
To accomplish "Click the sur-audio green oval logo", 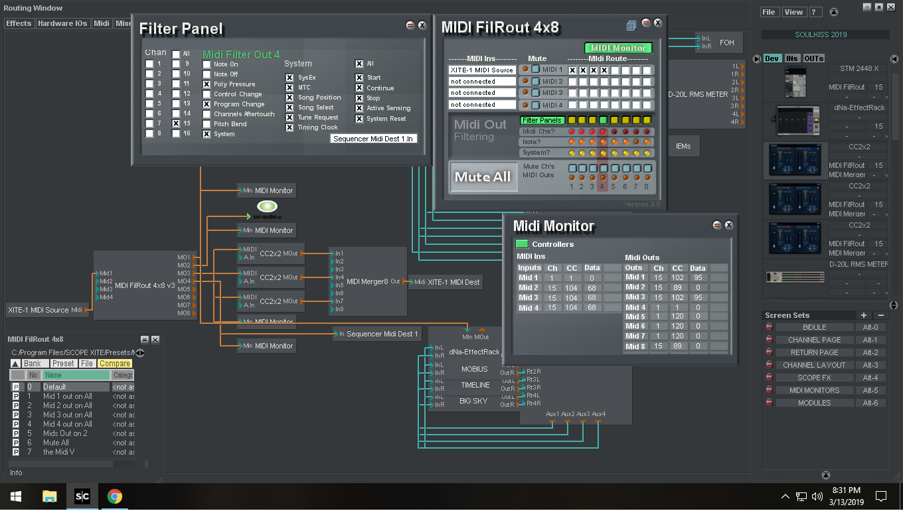I will pyautogui.click(x=268, y=206).
